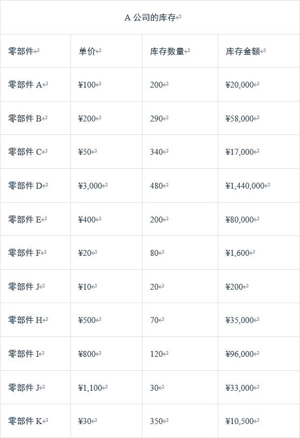
Task: Click the table title A 公司的库存
Action: click(x=150, y=18)
